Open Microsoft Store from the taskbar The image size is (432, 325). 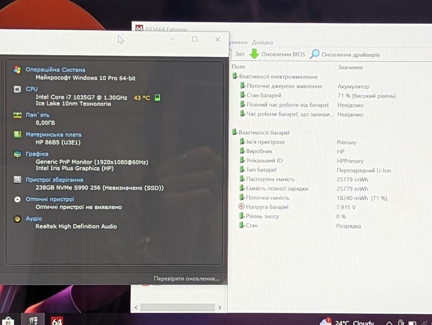8,321
